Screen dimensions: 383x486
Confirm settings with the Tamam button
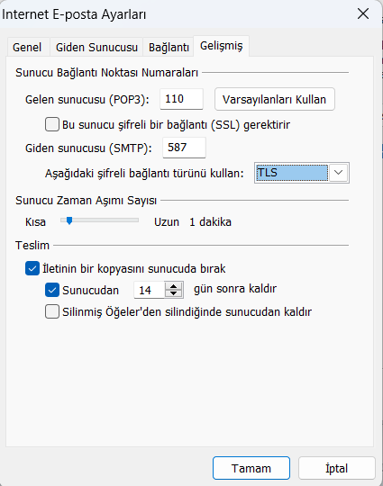[x=251, y=468]
